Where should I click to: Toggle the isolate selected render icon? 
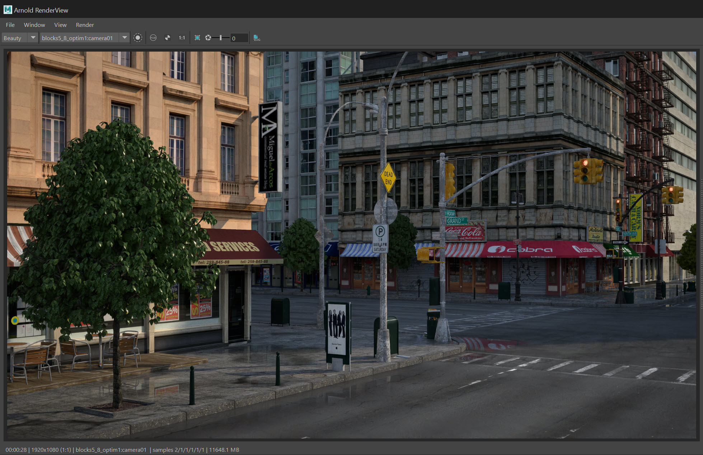point(138,38)
